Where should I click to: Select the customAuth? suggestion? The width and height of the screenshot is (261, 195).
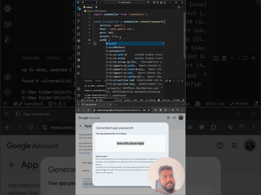point(135,51)
